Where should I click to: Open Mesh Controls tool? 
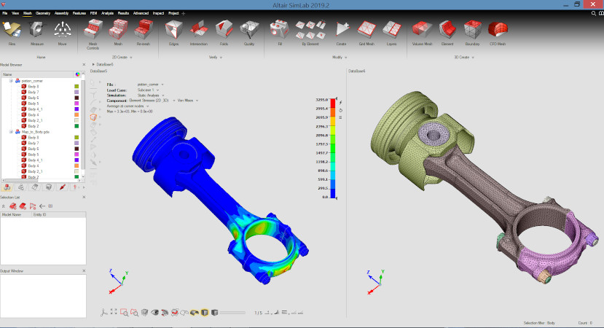[93, 35]
